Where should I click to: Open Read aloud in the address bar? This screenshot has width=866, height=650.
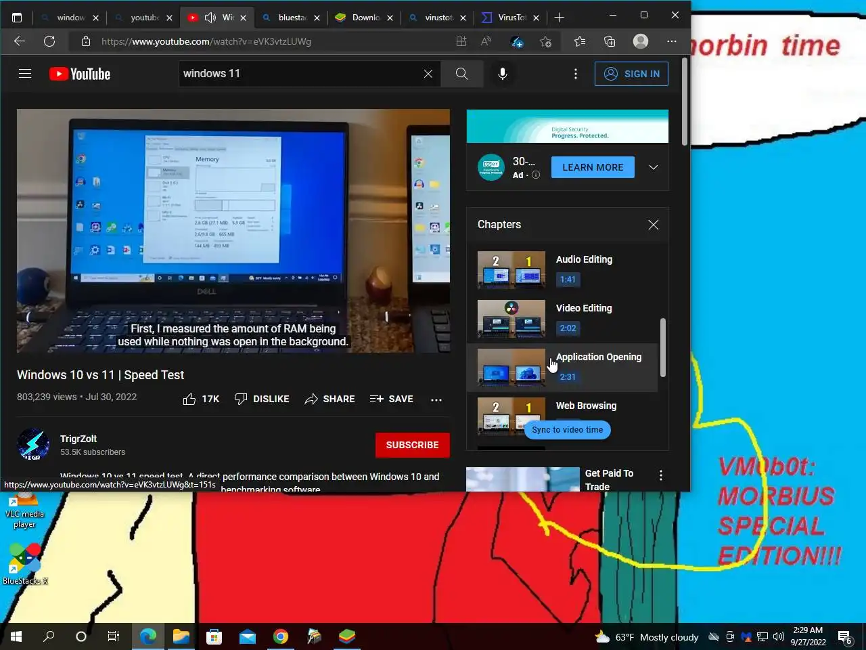pos(486,41)
